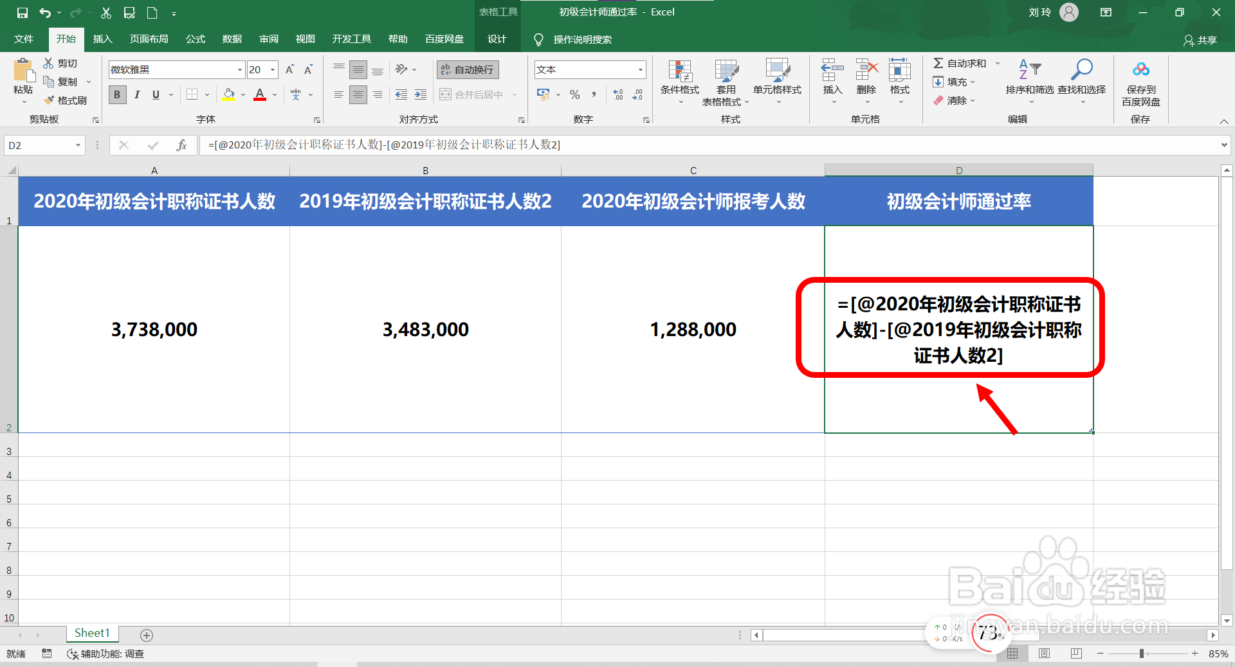
Task: Click the Format Painter brush icon
Action: tap(49, 100)
